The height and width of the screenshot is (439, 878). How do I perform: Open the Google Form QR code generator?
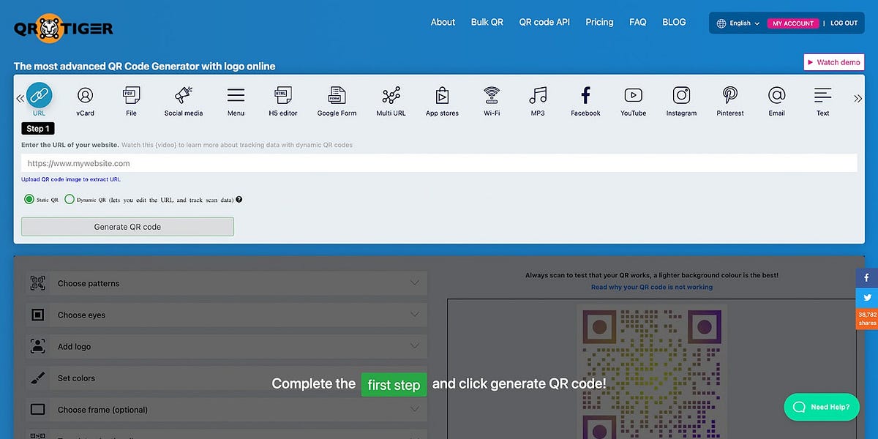(x=336, y=101)
